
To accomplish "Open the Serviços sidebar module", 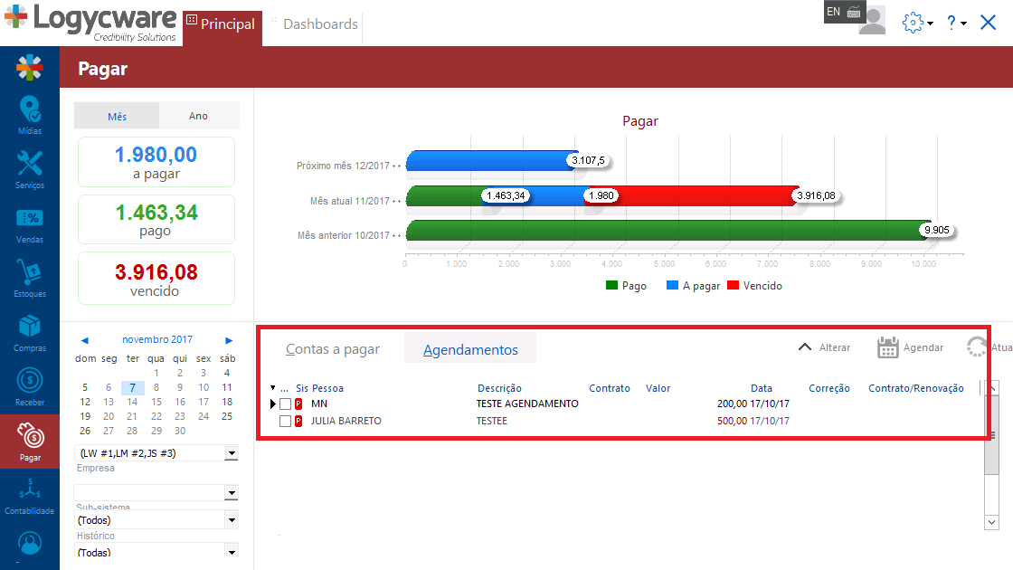I will pyautogui.click(x=30, y=169).
